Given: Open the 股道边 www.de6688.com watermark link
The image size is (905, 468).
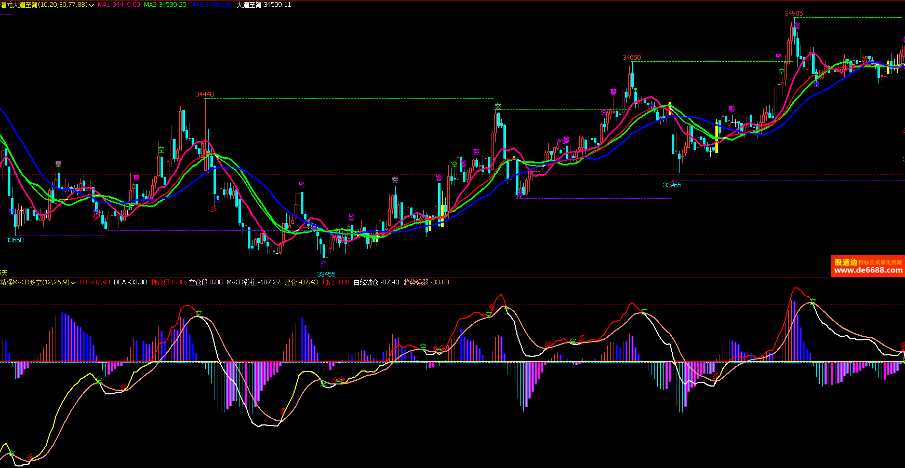Looking at the screenshot, I should [x=868, y=266].
